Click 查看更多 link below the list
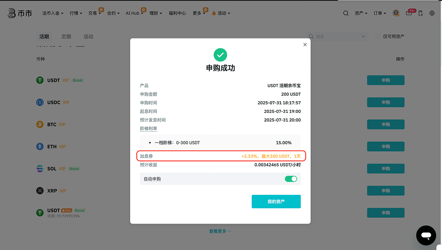 pos(220,231)
